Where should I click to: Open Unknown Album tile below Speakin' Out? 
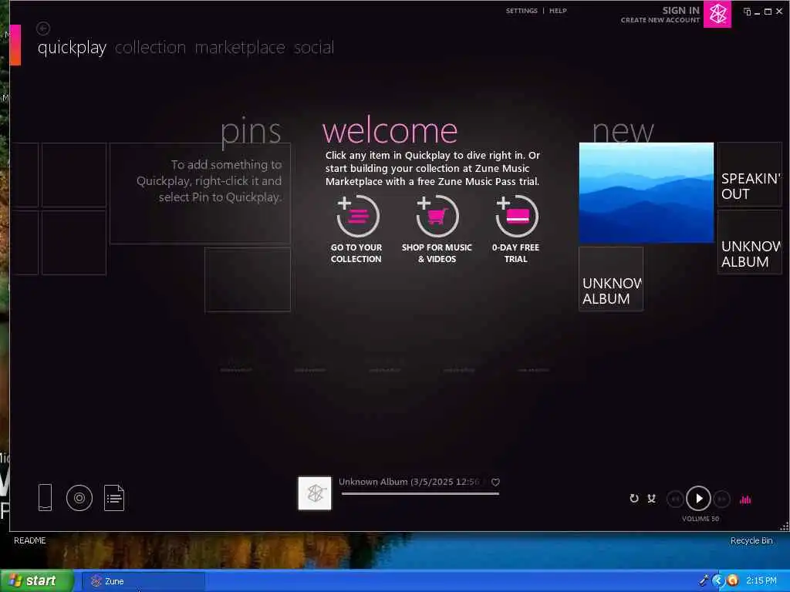point(750,242)
